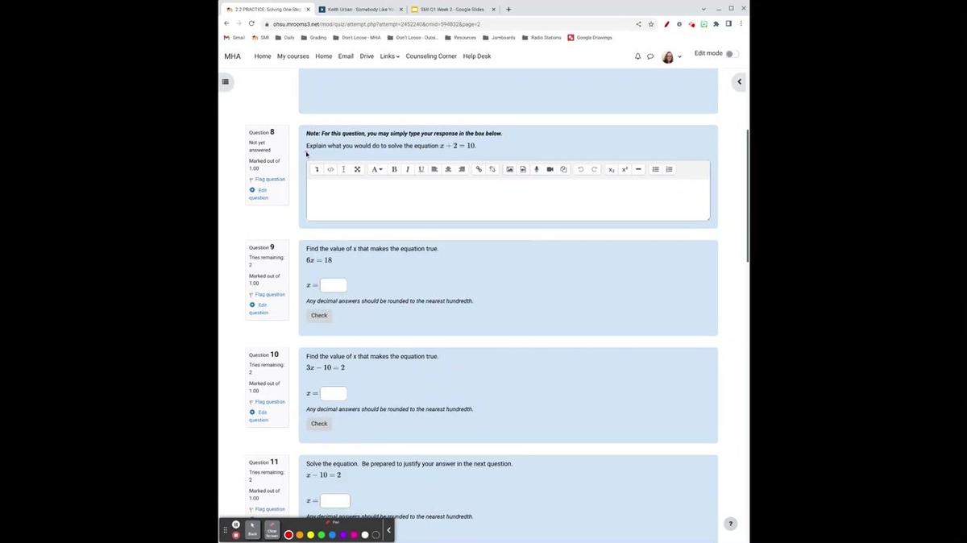Toggle Edit mode switch

[731, 54]
